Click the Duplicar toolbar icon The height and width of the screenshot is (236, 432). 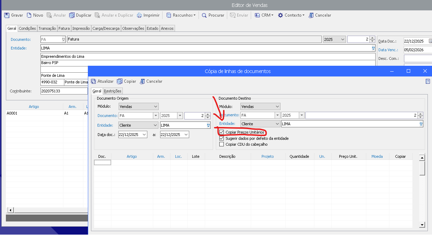(x=72, y=15)
